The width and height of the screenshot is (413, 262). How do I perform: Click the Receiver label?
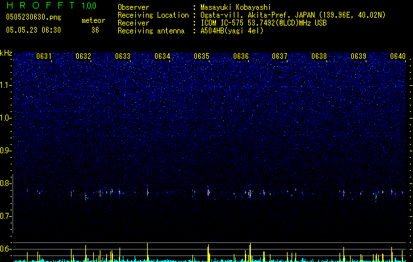(x=133, y=23)
